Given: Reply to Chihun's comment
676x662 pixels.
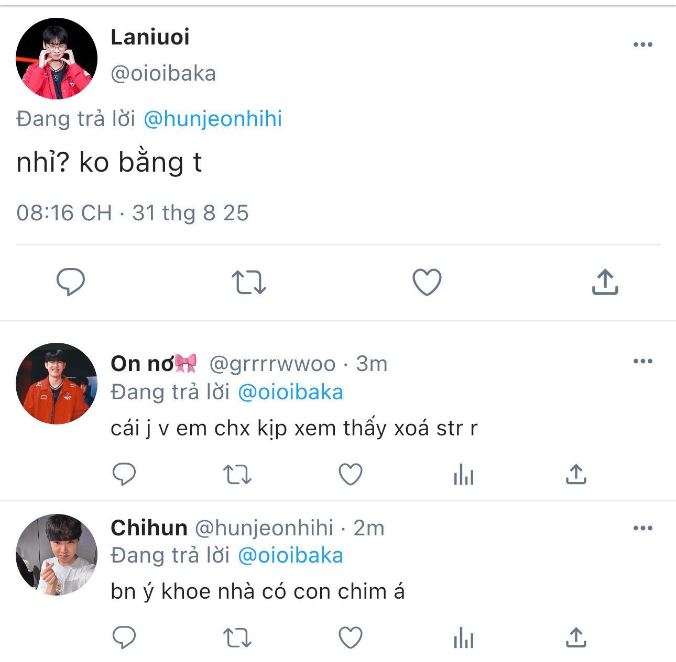Looking at the screenshot, I should pyautogui.click(x=124, y=638).
